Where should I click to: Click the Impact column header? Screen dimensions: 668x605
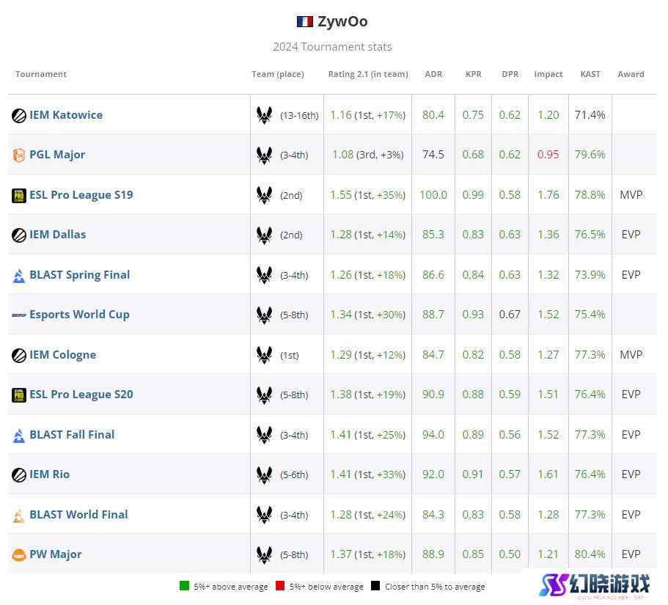click(x=548, y=74)
